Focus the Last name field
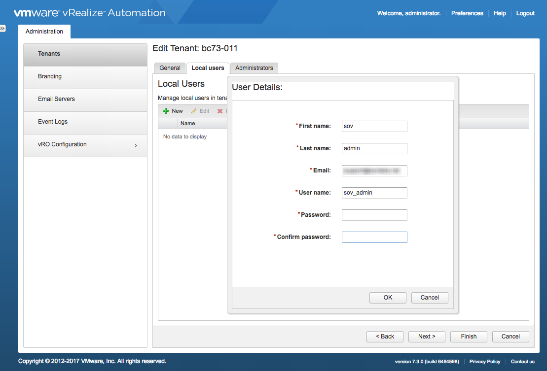Image resolution: width=547 pixels, height=371 pixels. pyautogui.click(x=374, y=148)
